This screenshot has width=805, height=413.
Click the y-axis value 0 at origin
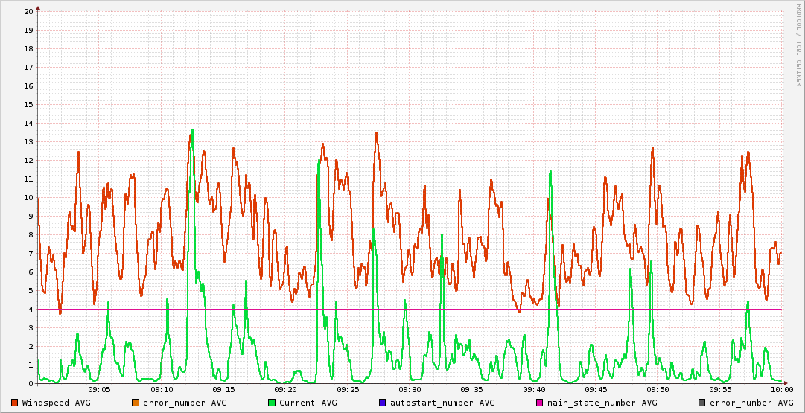[x=31, y=384]
